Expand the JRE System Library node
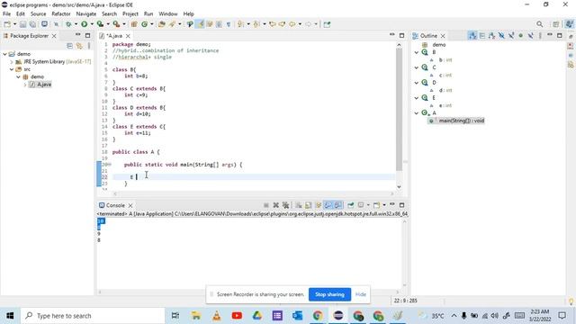Viewport: 576px width, 324px height. pyautogui.click(x=12, y=62)
